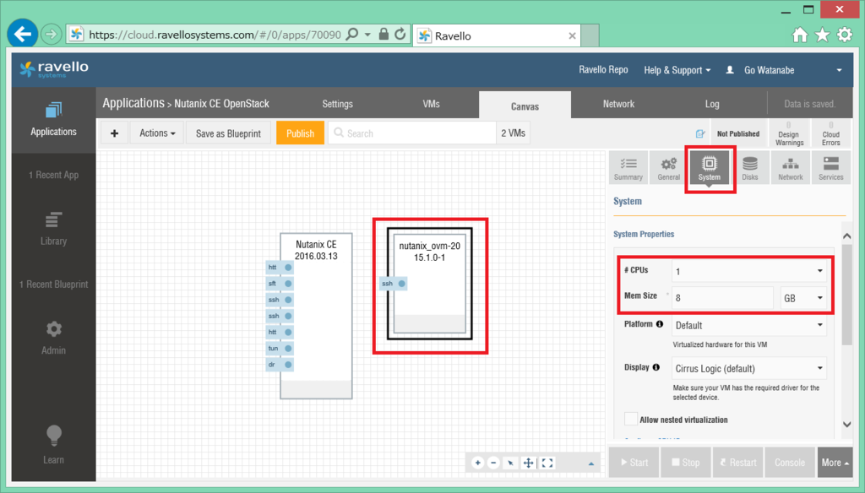The height and width of the screenshot is (493, 865).
Task: Zoom out on the canvas
Action: (x=493, y=463)
